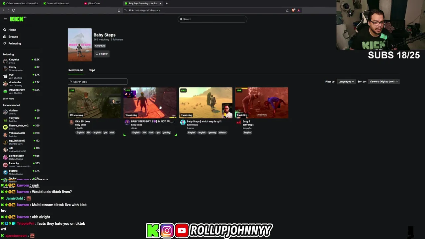The image size is (425, 239).
Task: Open the 'Baby ?' stream thumbnail
Action: tap(262, 103)
